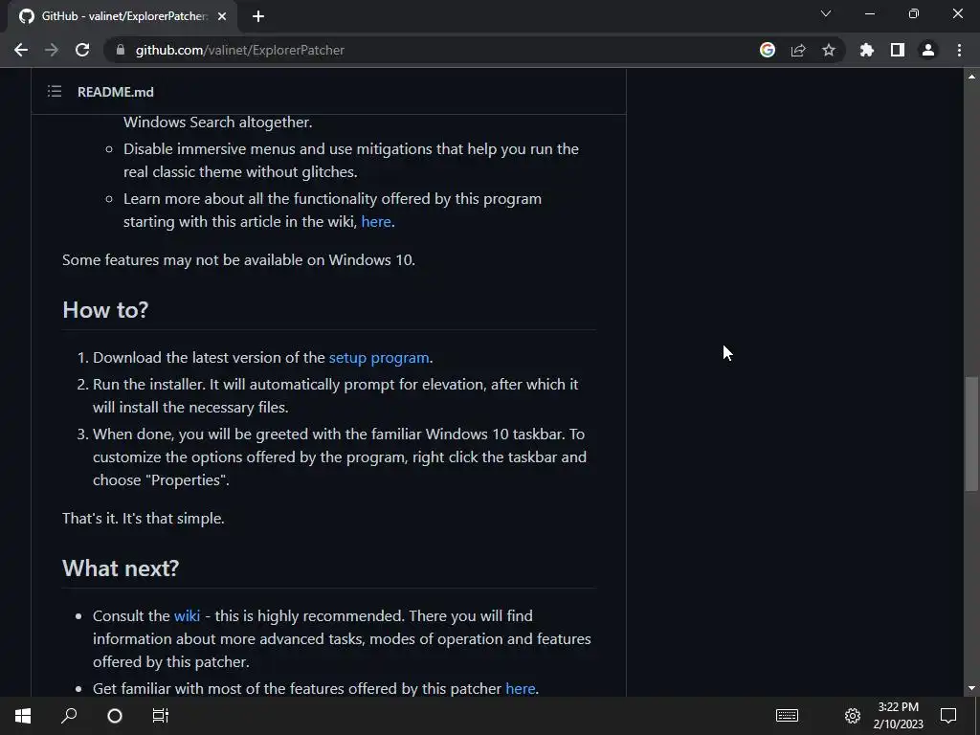This screenshot has width=980, height=735.
Task: Reload the GitHub page
Action: (82, 50)
